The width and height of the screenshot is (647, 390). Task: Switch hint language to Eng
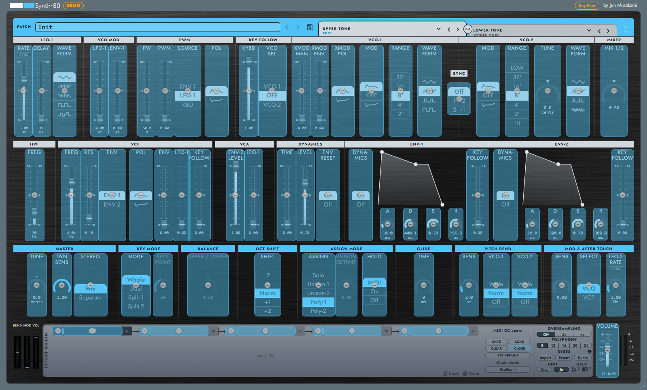click(544, 369)
